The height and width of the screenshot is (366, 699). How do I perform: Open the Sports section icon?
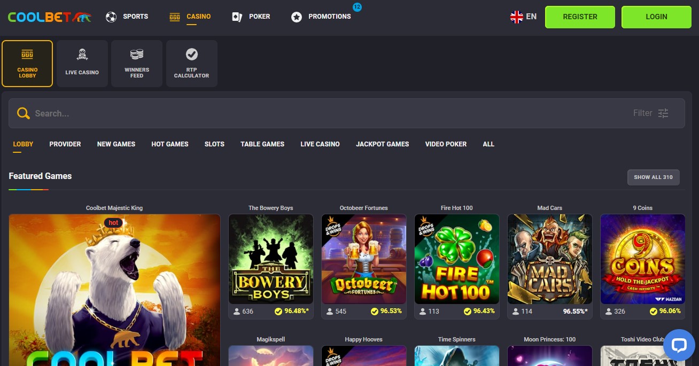point(111,17)
